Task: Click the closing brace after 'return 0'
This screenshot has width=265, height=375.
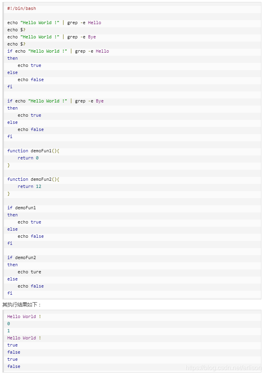Action: [9, 165]
